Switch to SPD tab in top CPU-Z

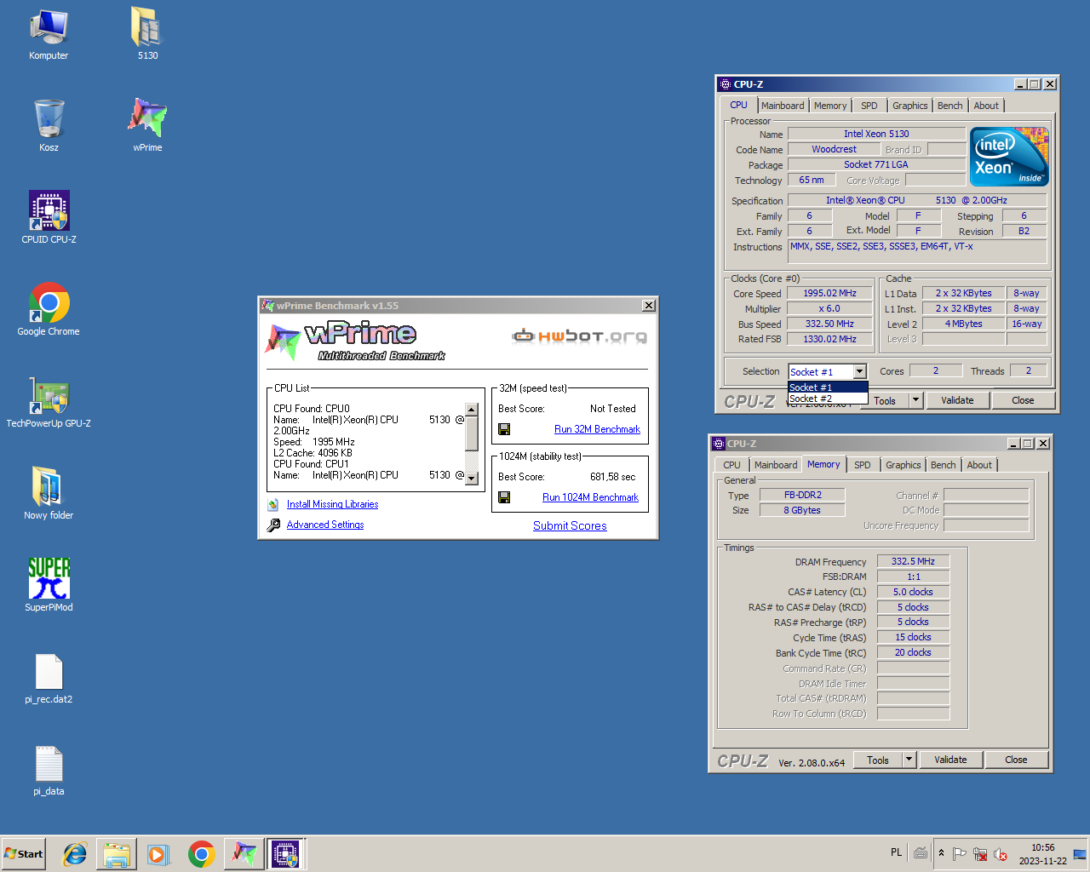(869, 106)
